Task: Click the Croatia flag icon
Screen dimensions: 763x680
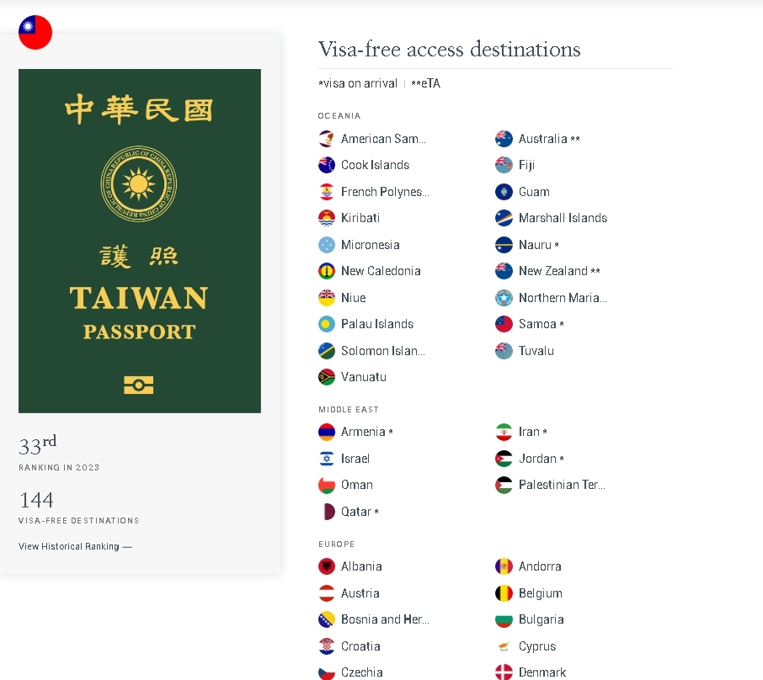Action: [327, 646]
